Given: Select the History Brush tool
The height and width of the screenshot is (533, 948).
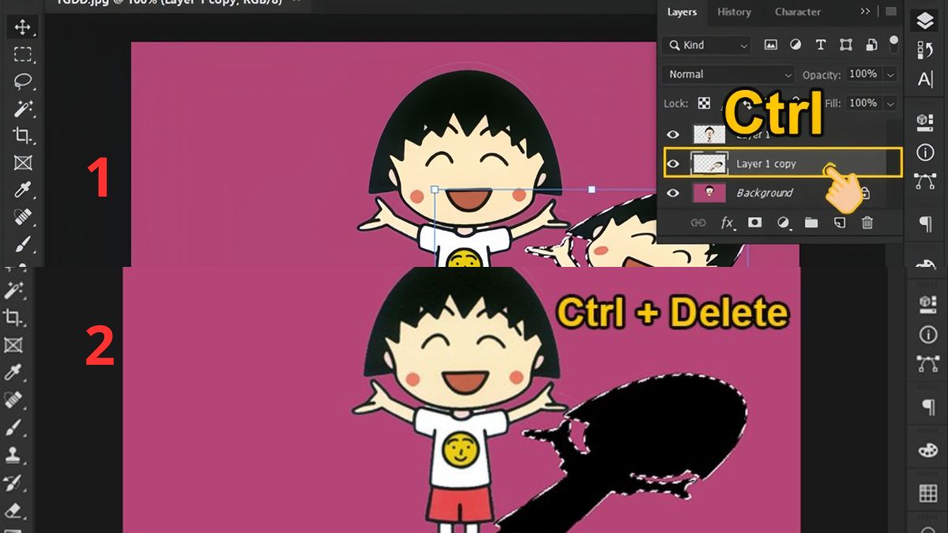Looking at the screenshot, I should coord(13,482).
